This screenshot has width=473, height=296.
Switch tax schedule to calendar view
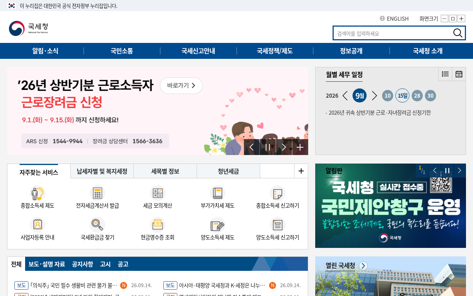(x=459, y=74)
